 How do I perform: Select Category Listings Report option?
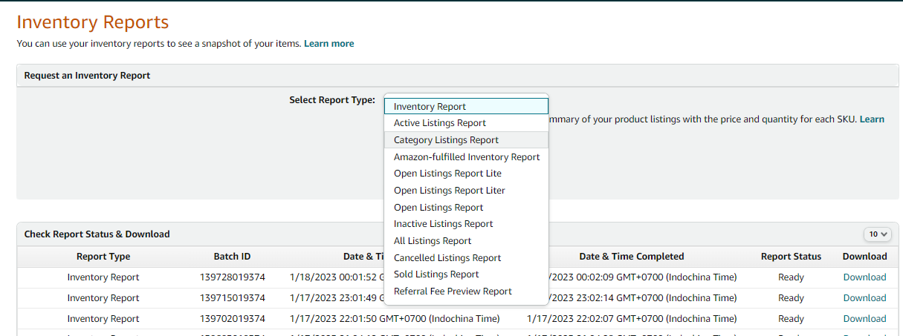(466, 140)
